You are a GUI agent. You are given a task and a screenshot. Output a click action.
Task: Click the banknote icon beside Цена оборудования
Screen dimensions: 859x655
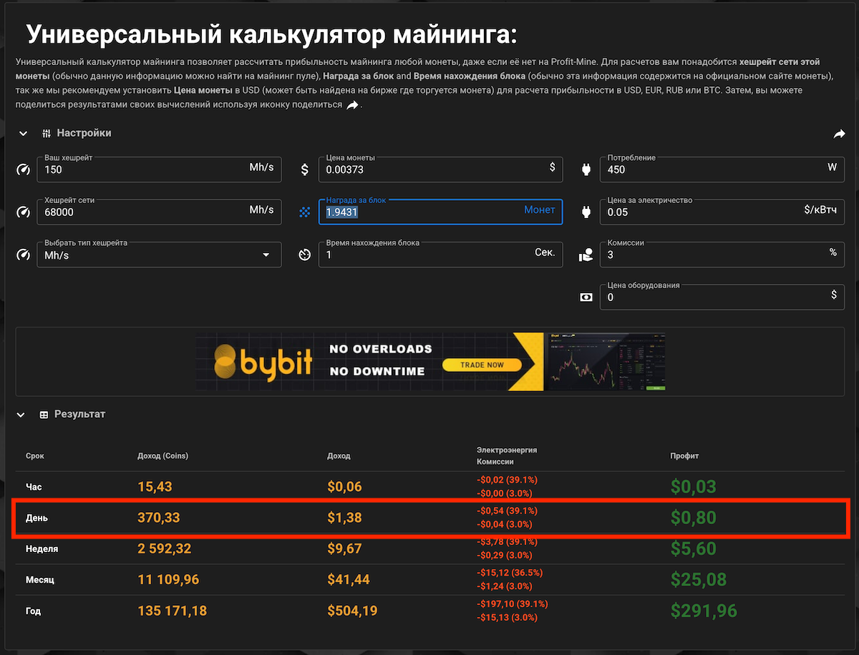tap(586, 297)
